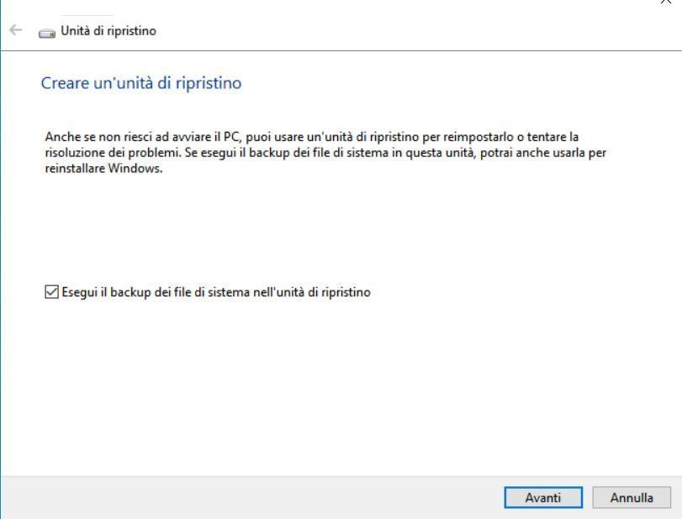Click the recovery drive icon in header
This screenshot has height=519, width=682.
[45, 32]
